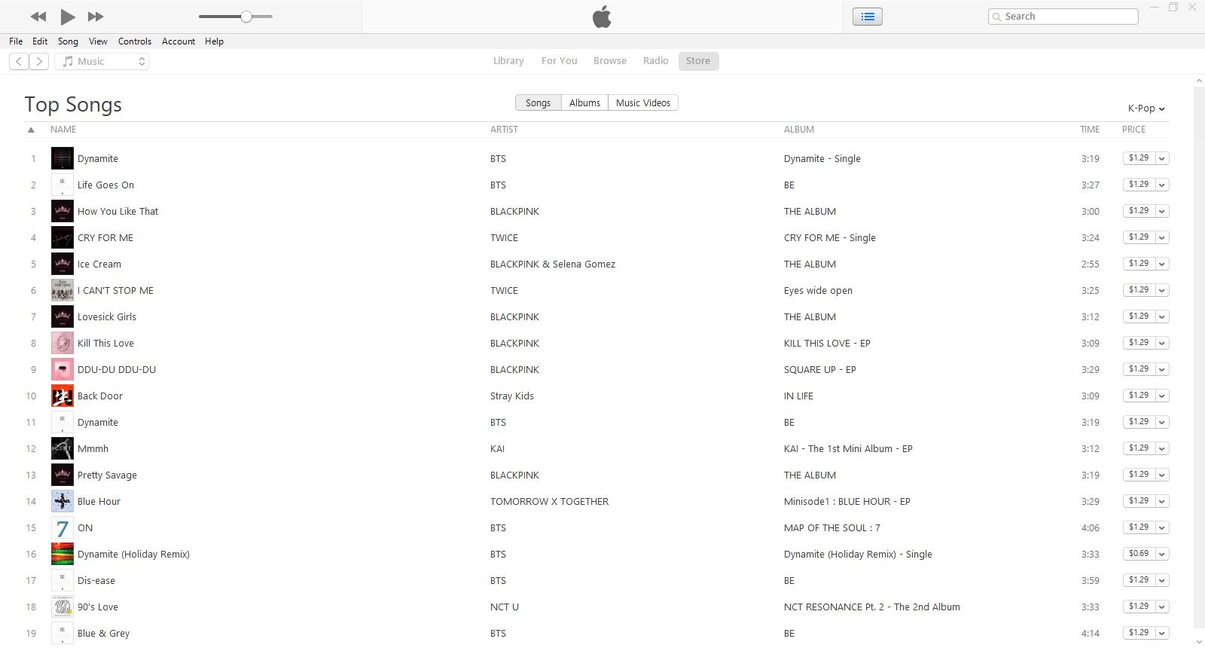The width and height of the screenshot is (1205, 648).
Task: Expand price options for CRY FOR ME
Action: click(x=1162, y=237)
